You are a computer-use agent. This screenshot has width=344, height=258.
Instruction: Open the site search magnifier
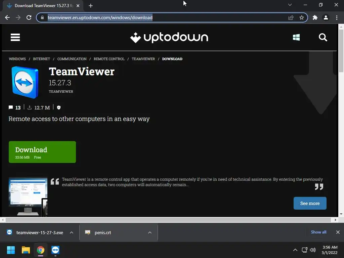[x=323, y=37]
